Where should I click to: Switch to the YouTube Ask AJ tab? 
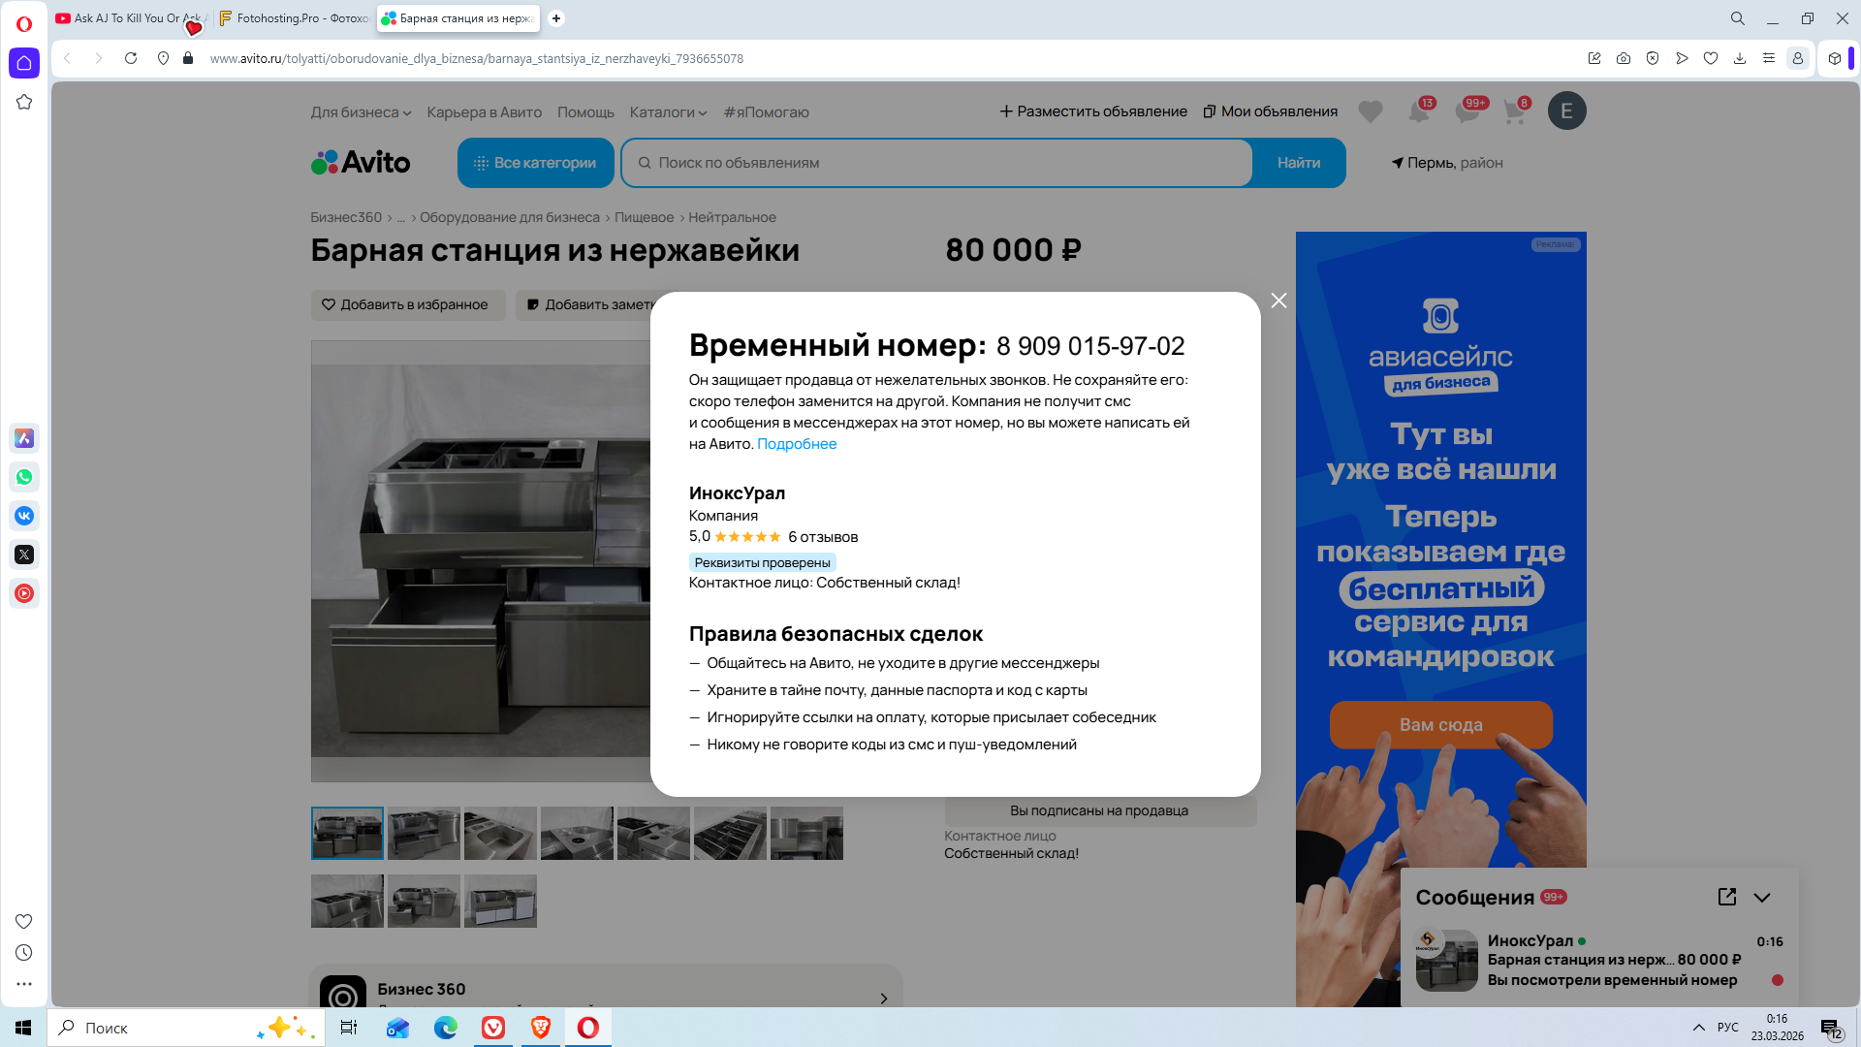[x=126, y=18]
